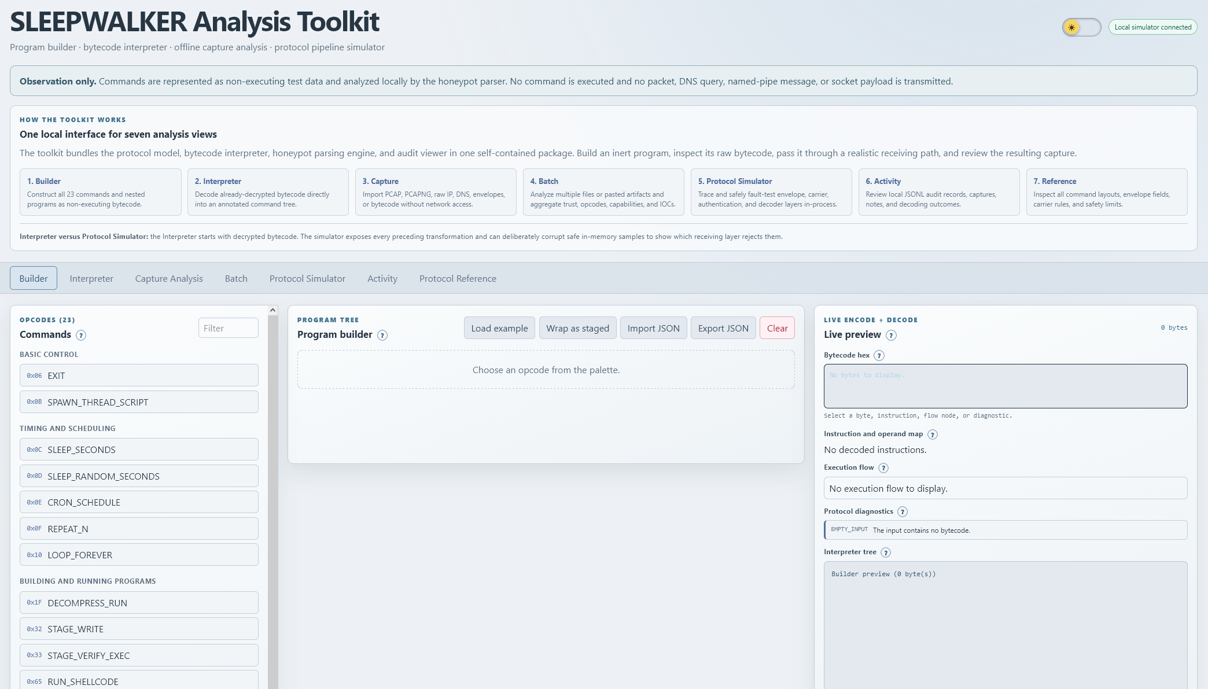
Task: Add the SPAWN_THREAD_SCRIPT opcode
Action: (x=139, y=402)
